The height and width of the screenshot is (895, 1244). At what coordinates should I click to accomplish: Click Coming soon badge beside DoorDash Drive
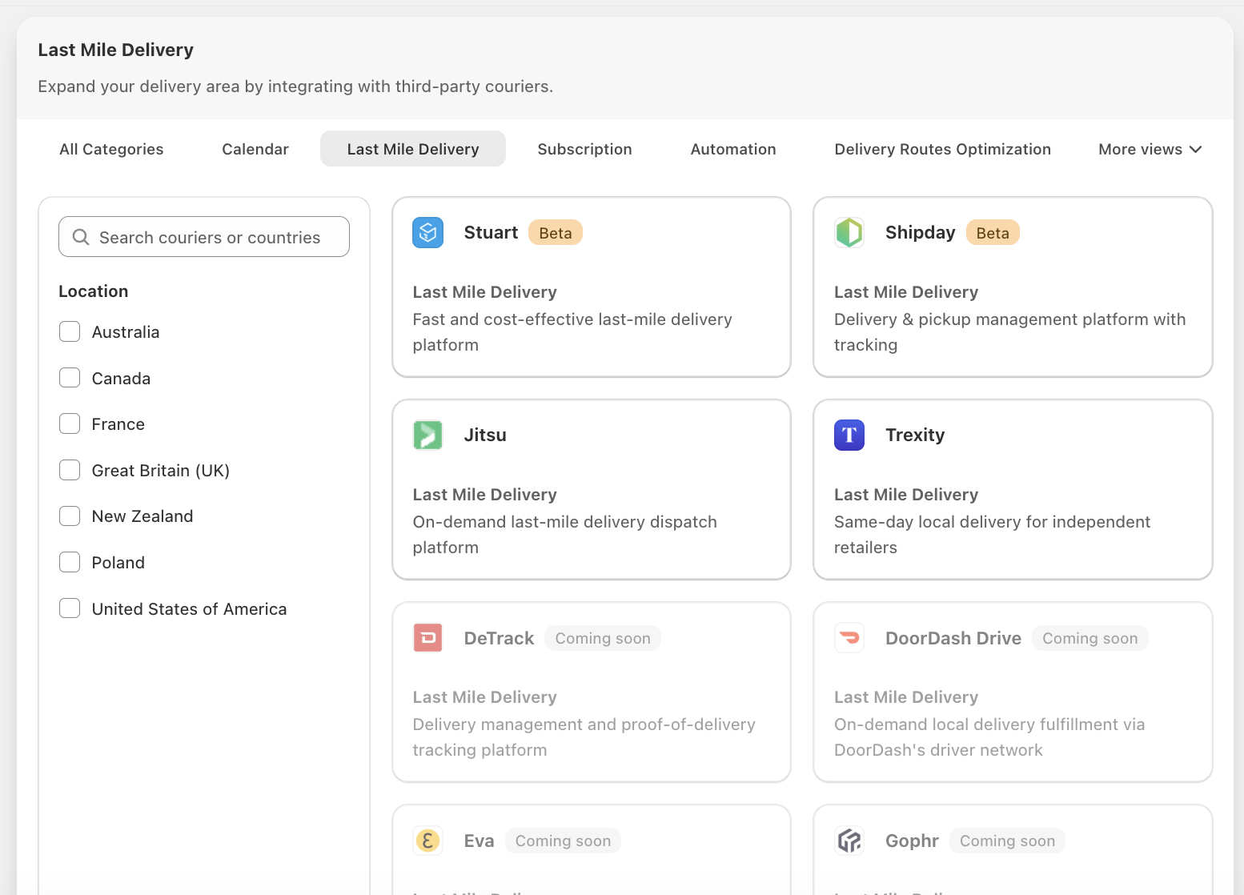[1090, 638]
